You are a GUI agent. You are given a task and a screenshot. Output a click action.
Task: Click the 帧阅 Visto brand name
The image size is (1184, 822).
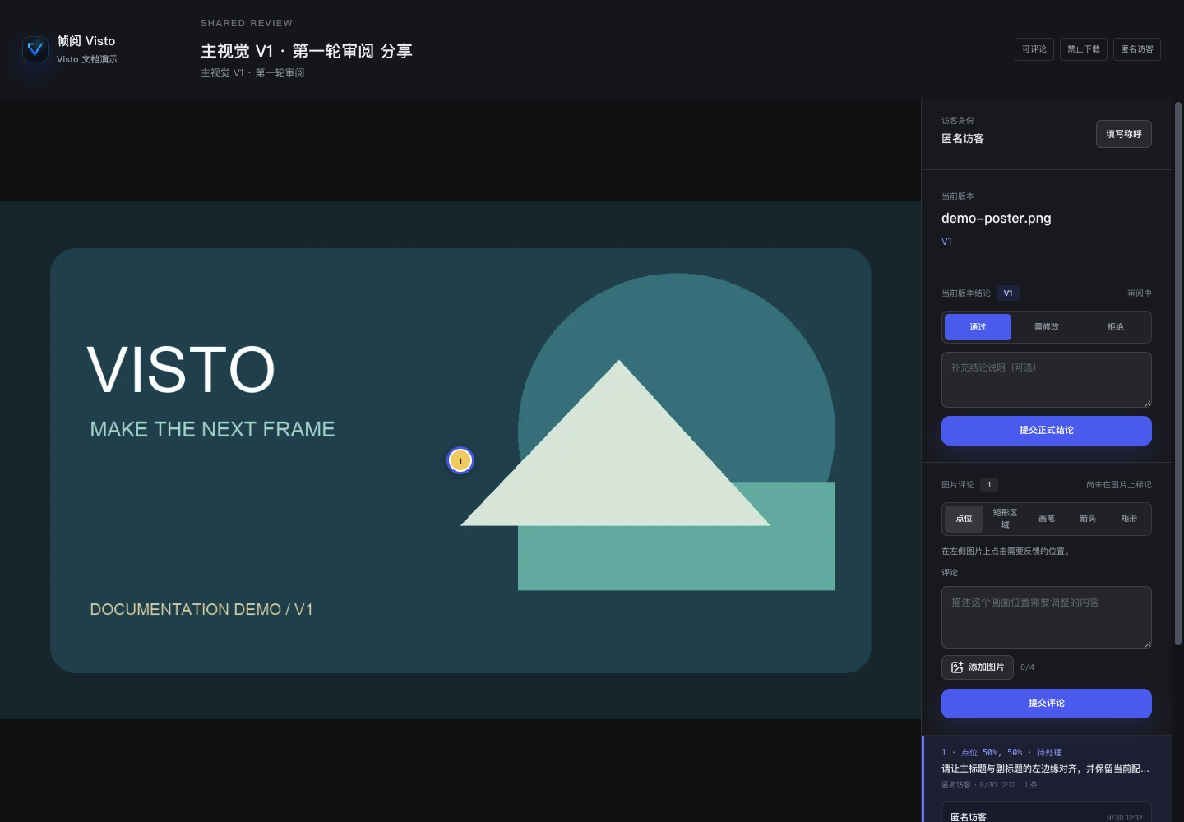point(86,41)
